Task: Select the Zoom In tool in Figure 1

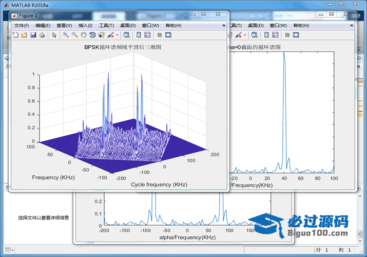Action: [x=66, y=35]
